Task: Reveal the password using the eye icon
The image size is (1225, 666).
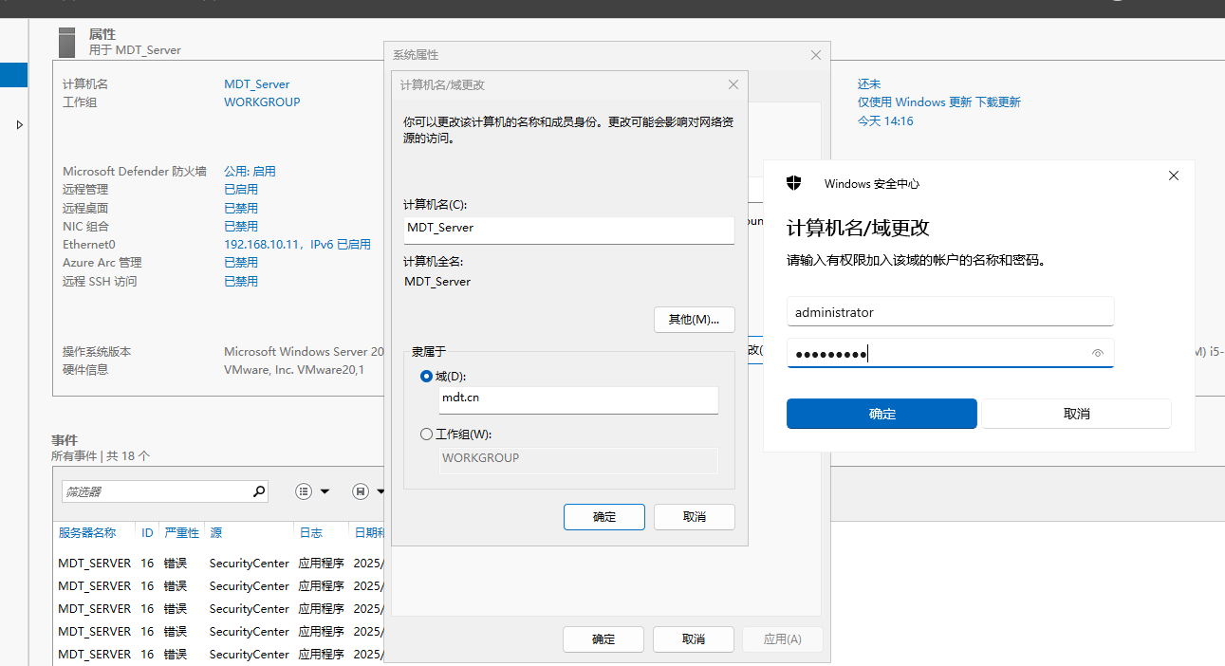Action: click(1098, 353)
